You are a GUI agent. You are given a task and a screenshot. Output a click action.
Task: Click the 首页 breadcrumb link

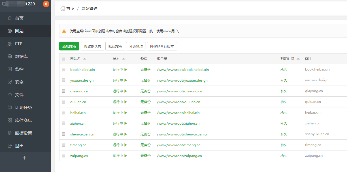pos(70,9)
